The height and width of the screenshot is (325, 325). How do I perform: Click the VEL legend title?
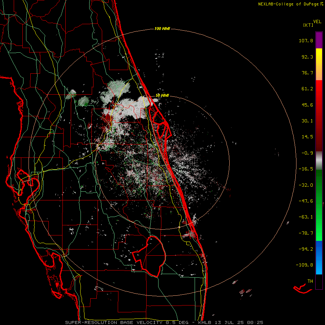(x=317, y=22)
